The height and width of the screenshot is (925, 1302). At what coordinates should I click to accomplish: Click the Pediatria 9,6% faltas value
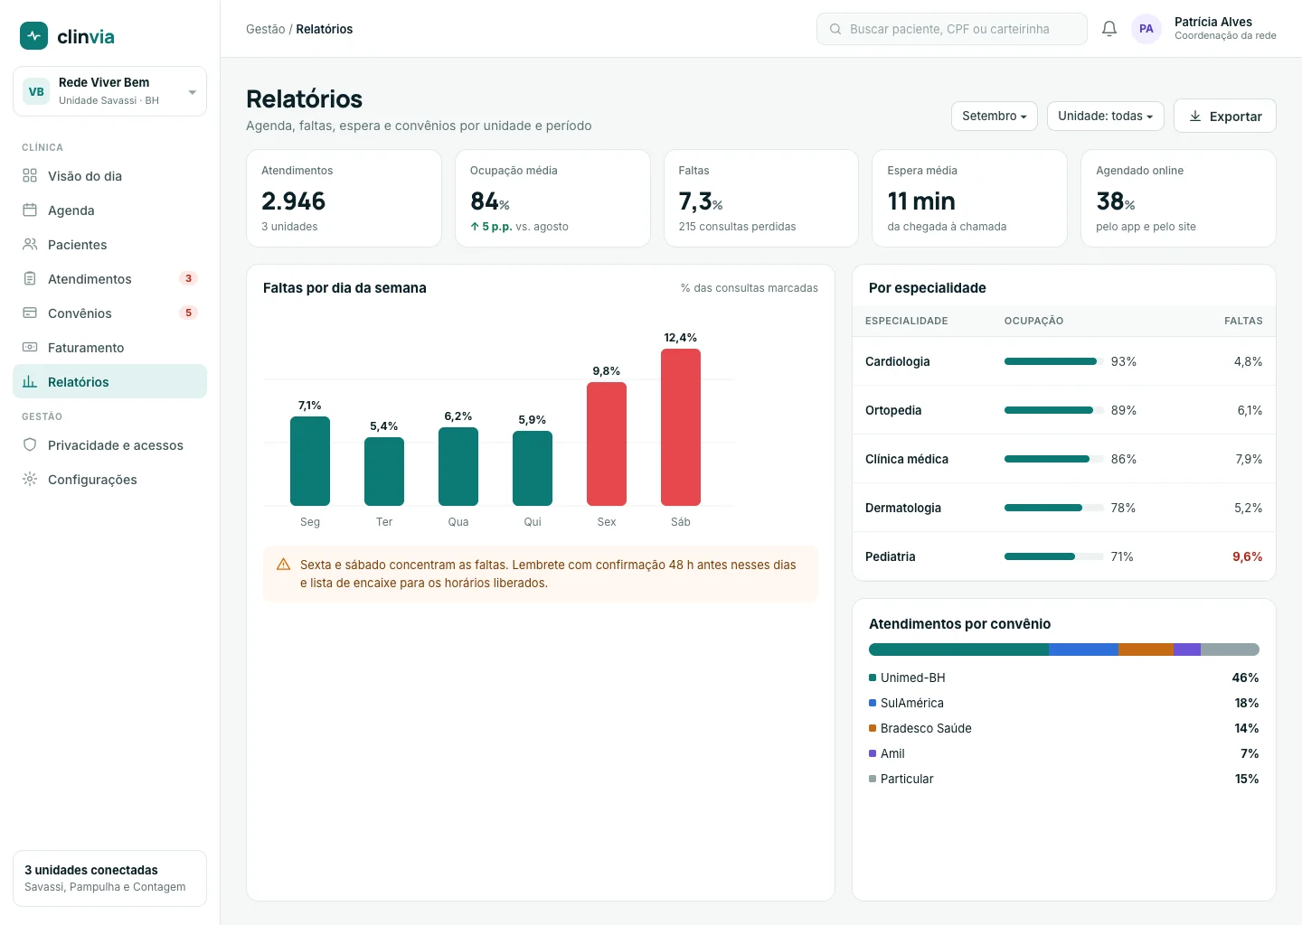[x=1248, y=556]
